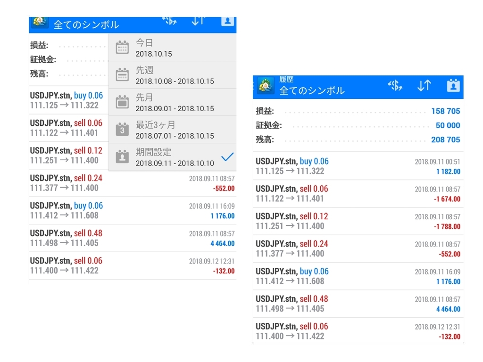This screenshot has height=362, width=483.
Task: Tap the currency symbol filter icon in the right header
Action: pos(395,85)
